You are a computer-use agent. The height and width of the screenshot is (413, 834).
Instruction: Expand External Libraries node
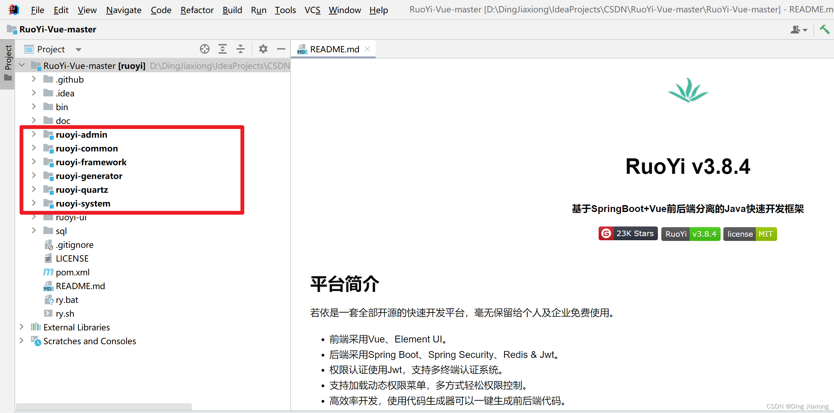21,327
